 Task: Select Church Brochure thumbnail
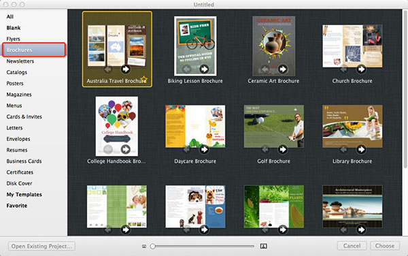pos(352,46)
